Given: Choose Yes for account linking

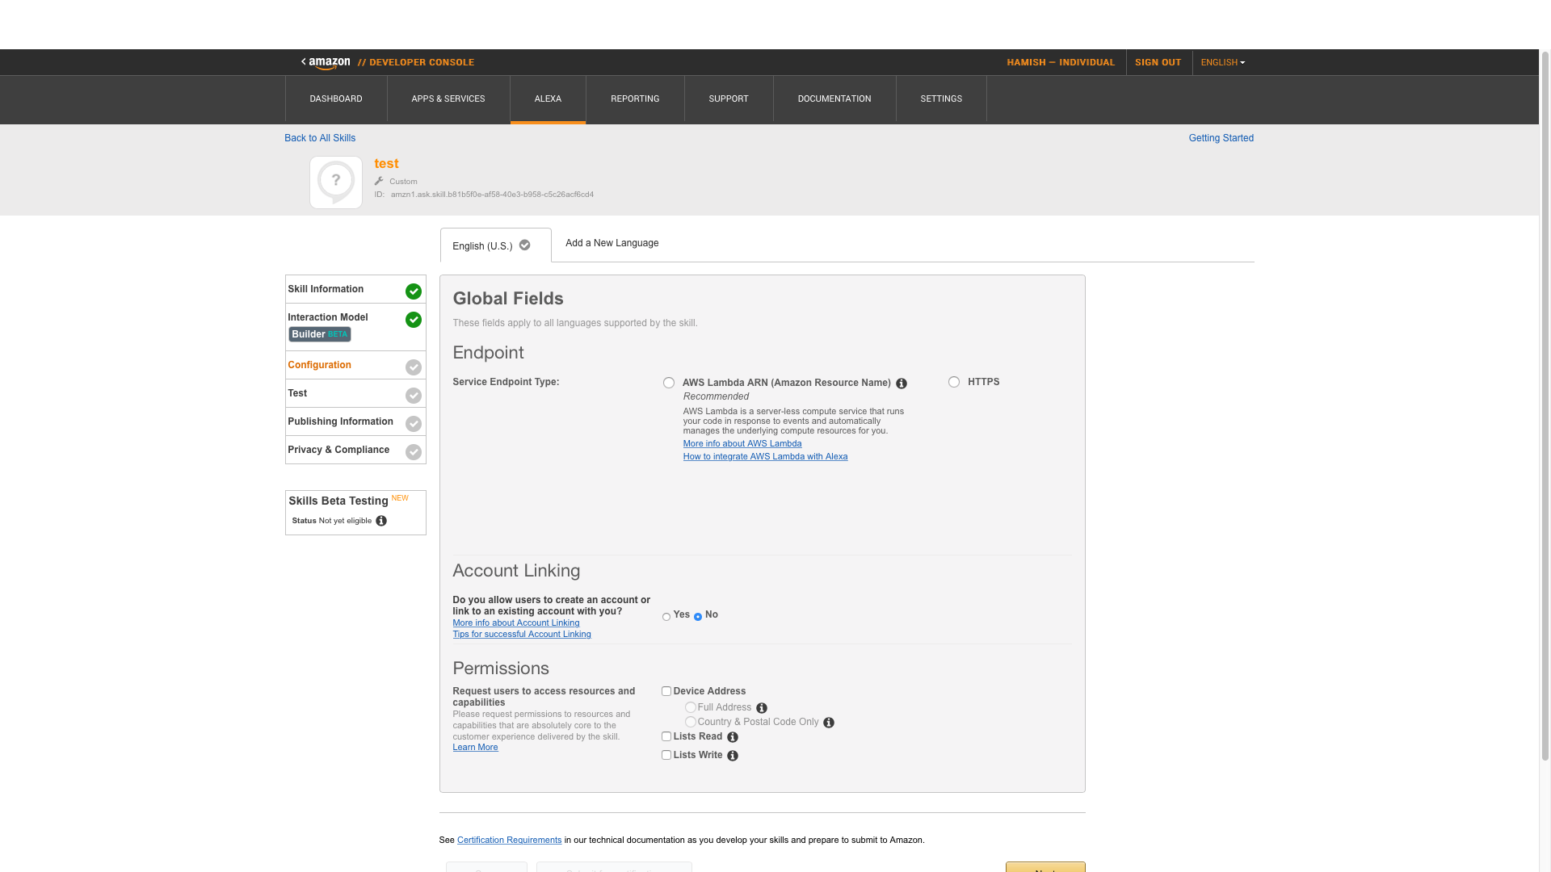Looking at the screenshot, I should [666, 617].
